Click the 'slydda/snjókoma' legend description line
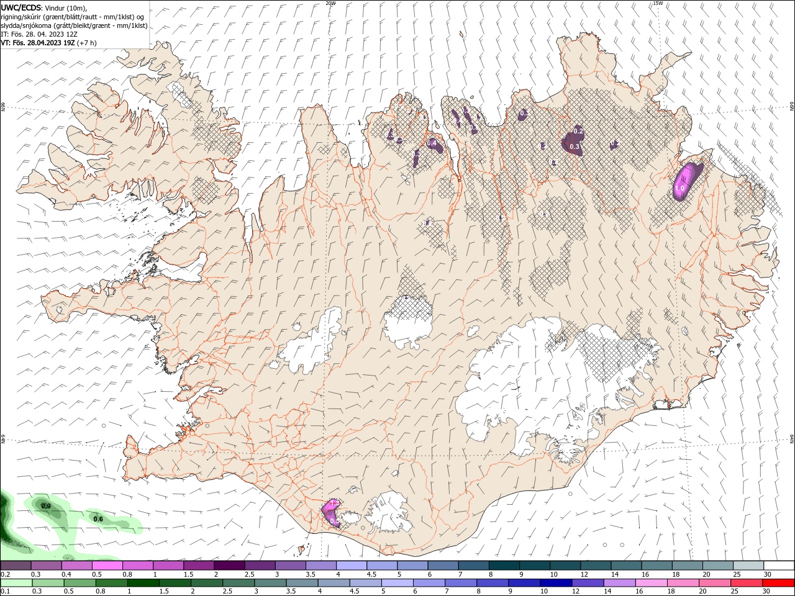 (74, 25)
